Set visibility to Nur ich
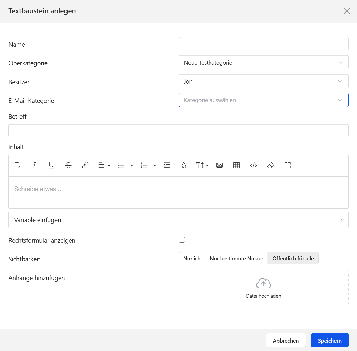 point(192,258)
